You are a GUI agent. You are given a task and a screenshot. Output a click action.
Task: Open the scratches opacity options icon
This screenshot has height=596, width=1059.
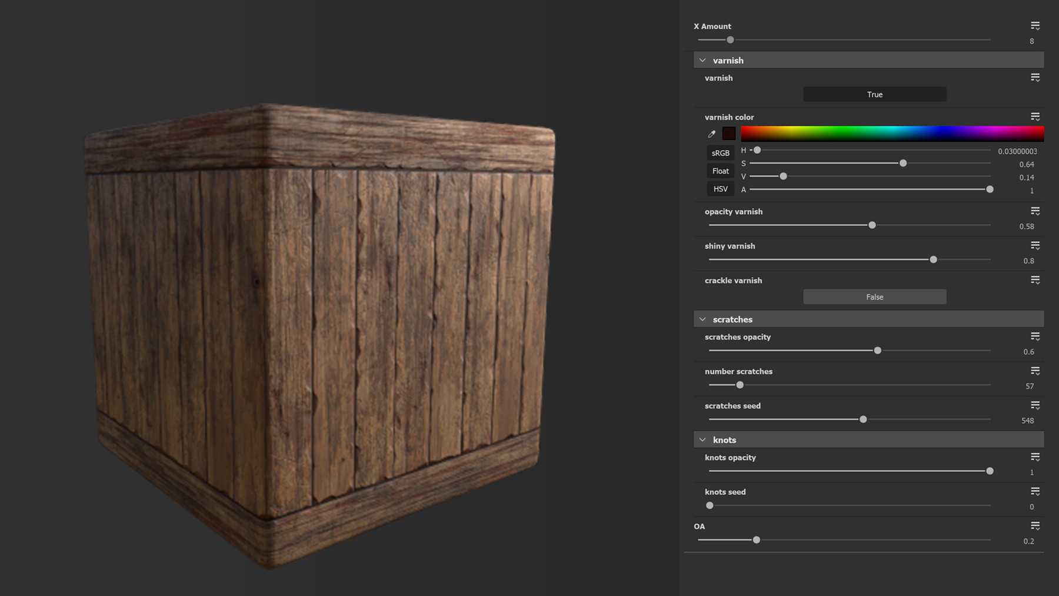pyautogui.click(x=1035, y=336)
